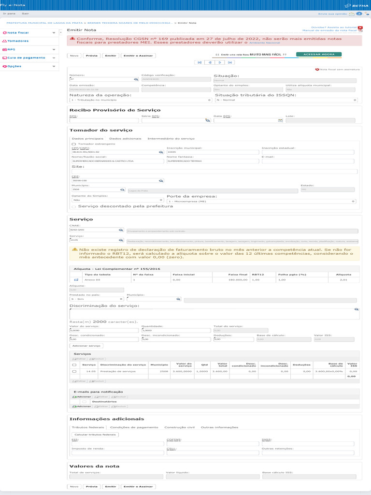Click the Adicionar serviço button
The width and height of the screenshot is (371, 495).
tap(86, 346)
